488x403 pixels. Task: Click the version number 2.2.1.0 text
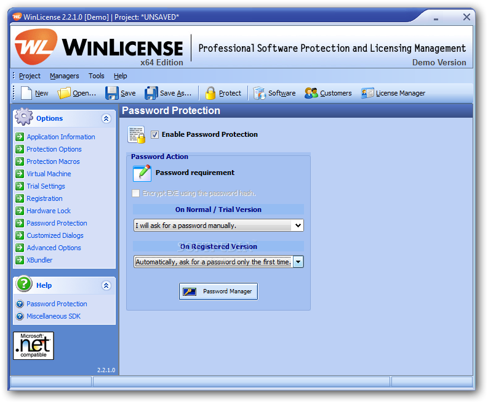(106, 370)
